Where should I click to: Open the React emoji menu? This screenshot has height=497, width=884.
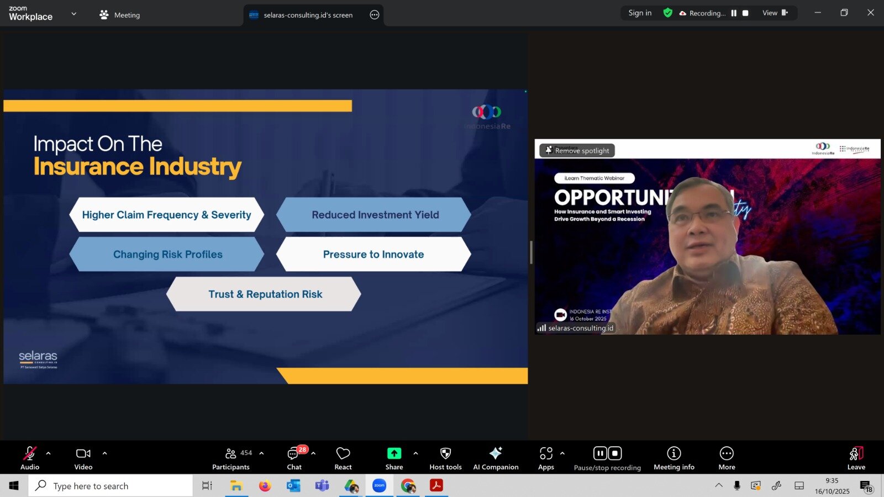(343, 458)
